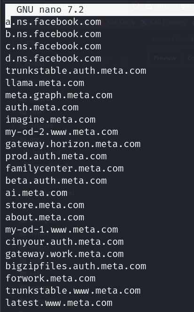Click on meta.graph.meta.com entry
Image resolution: width=194 pixels, height=312 pixels.
(x=59, y=95)
